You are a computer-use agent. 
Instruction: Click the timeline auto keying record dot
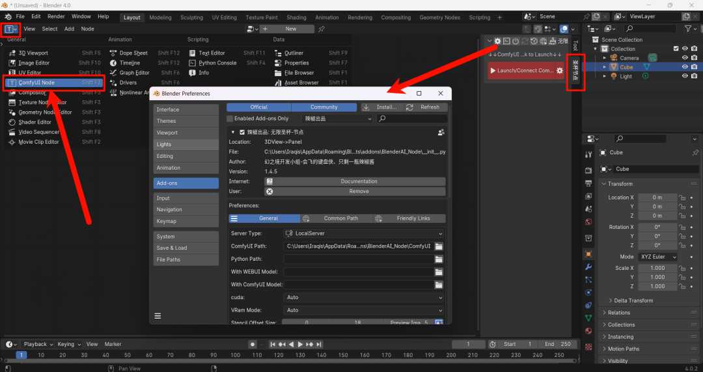[253, 344]
